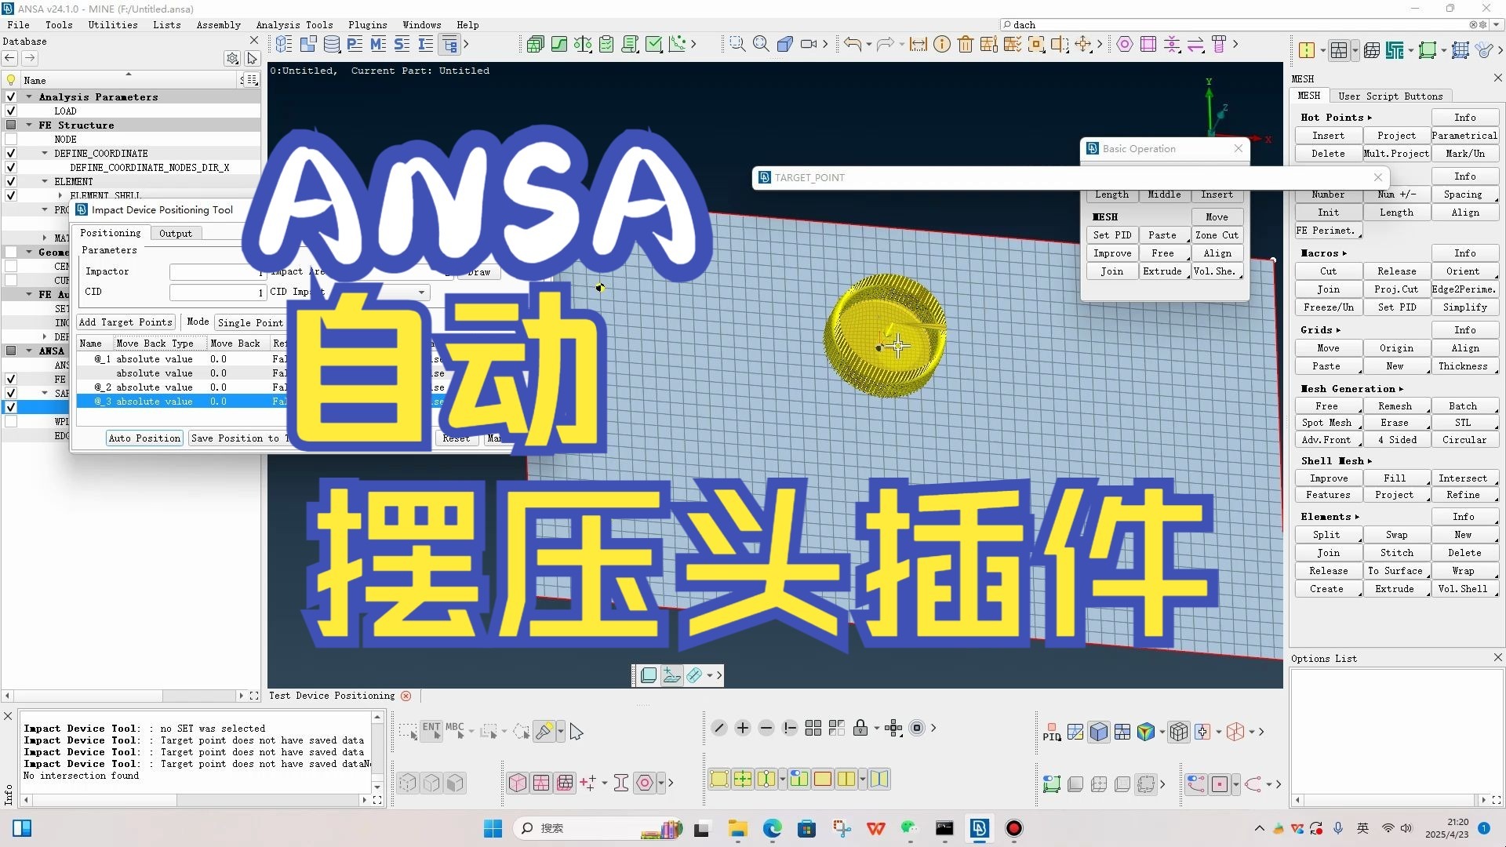The image size is (1506, 847).
Task: Click the trash delete toolbar icon
Action: (966, 45)
